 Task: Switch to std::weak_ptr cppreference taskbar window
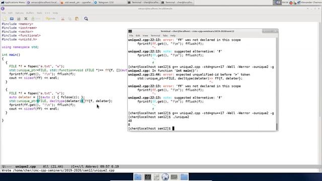pos(77,3)
